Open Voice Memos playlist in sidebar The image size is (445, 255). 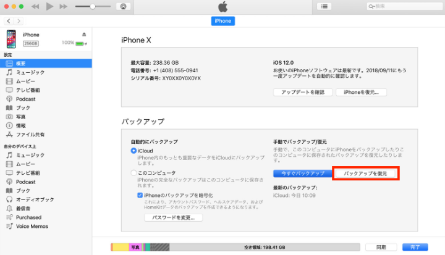(x=46, y=226)
